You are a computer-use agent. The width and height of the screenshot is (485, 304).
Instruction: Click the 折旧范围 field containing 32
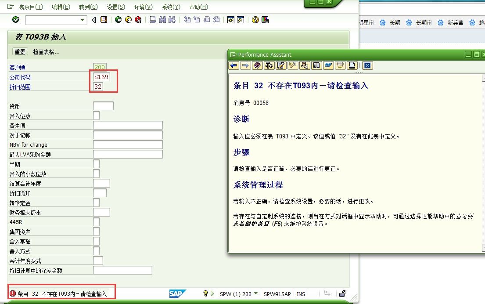(98, 87)
